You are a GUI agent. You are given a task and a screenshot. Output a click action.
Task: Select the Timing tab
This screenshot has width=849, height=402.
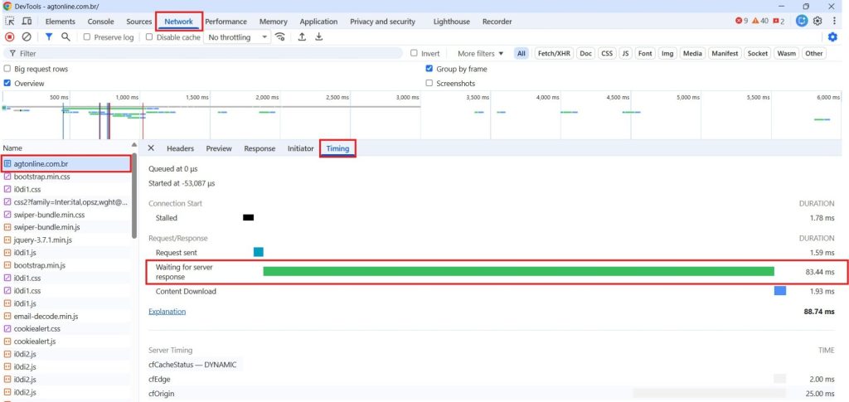338,148
